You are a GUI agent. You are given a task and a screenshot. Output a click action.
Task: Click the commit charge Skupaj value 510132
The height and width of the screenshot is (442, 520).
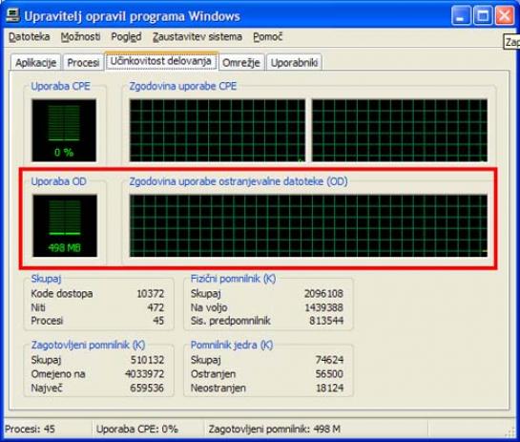tap(147, 360)
